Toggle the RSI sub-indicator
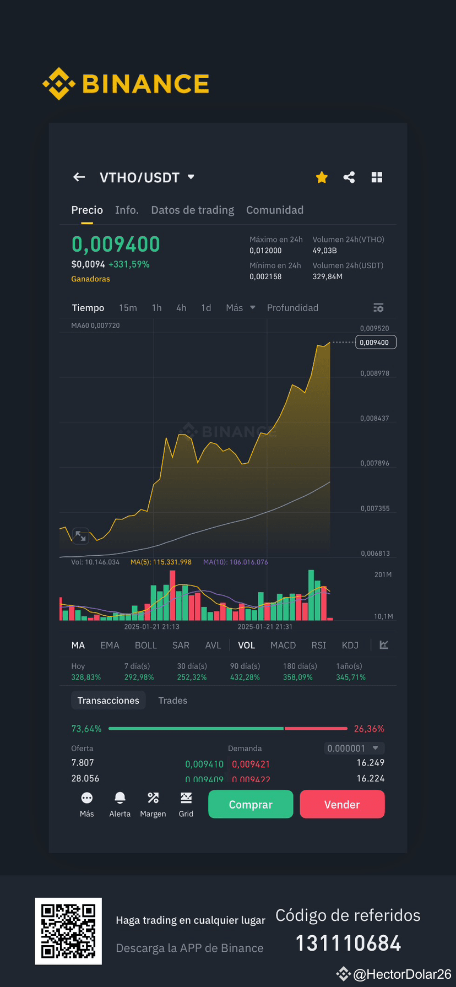Image resolution: width=456 pixels, height=987 pixels. 319,645
